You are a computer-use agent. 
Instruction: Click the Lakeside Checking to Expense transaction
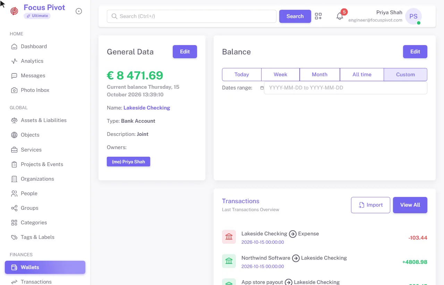tap(325, 237)
